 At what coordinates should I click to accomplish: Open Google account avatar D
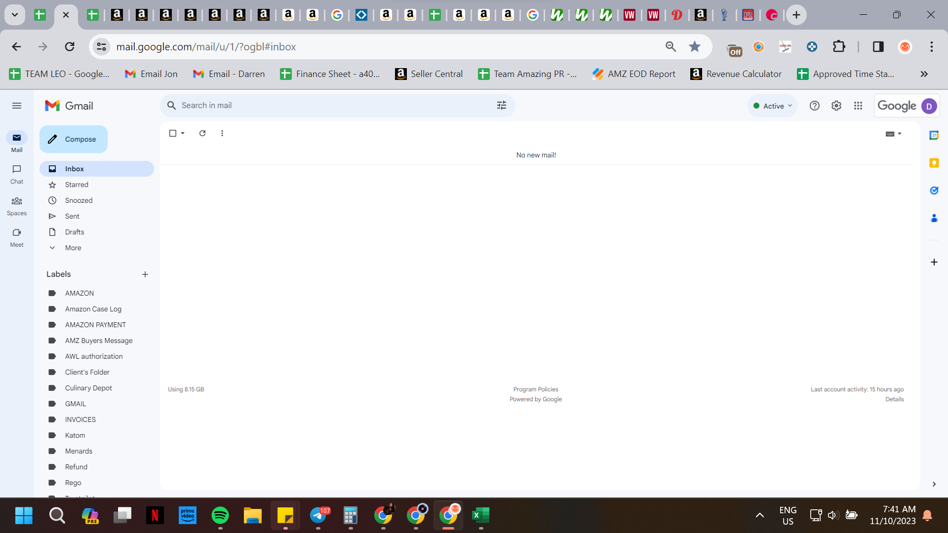click(929, 106)
